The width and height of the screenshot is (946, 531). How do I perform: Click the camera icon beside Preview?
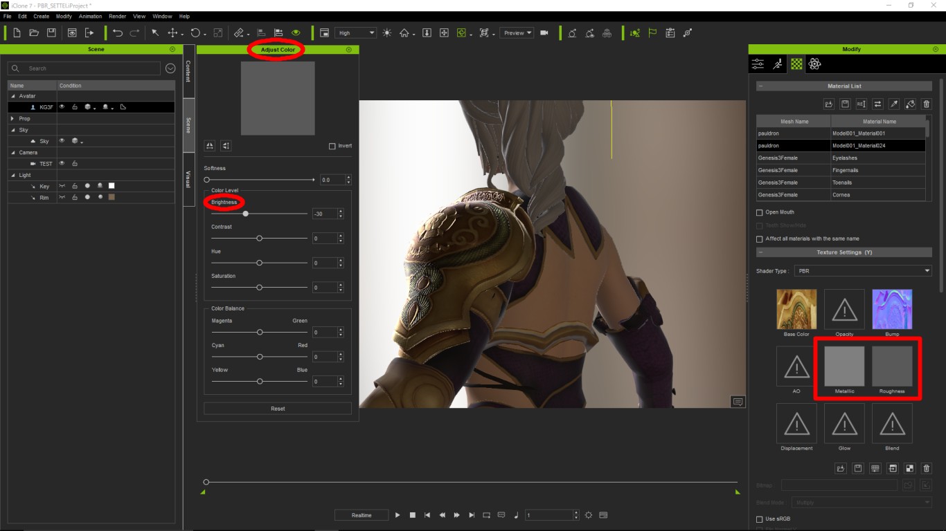544,32
